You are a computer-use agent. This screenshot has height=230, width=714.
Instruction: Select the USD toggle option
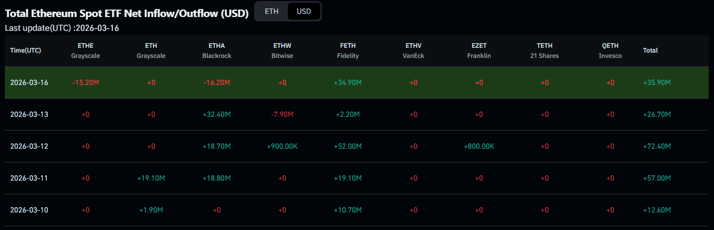click(x=304, y=11)
